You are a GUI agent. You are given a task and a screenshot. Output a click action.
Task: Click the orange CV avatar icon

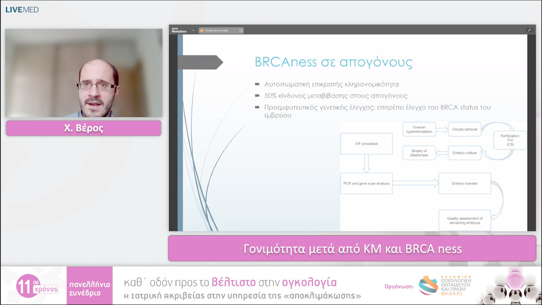point(202,31)
